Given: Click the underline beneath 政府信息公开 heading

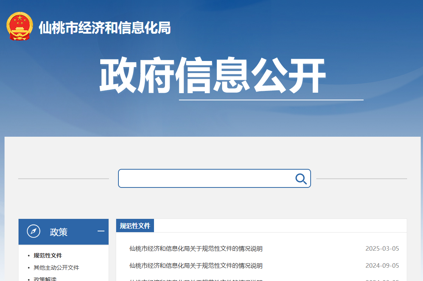Looking at the screenshot, I should (271, 100).
